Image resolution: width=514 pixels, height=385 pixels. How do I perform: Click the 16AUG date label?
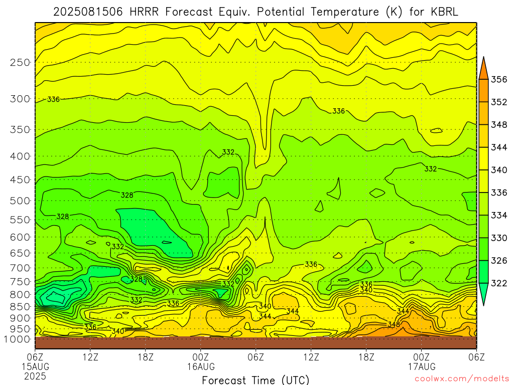click(x=201, y=366)
